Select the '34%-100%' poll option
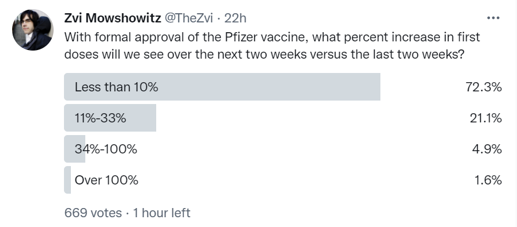This screenshot has height=227, width=517. [283, 149]
